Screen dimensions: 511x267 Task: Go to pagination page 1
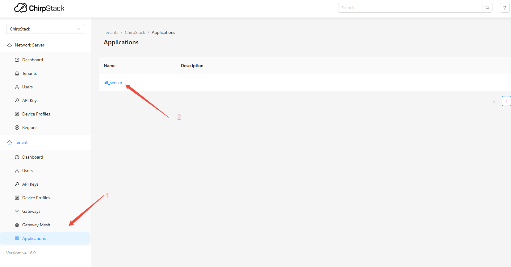coord(506,101)
